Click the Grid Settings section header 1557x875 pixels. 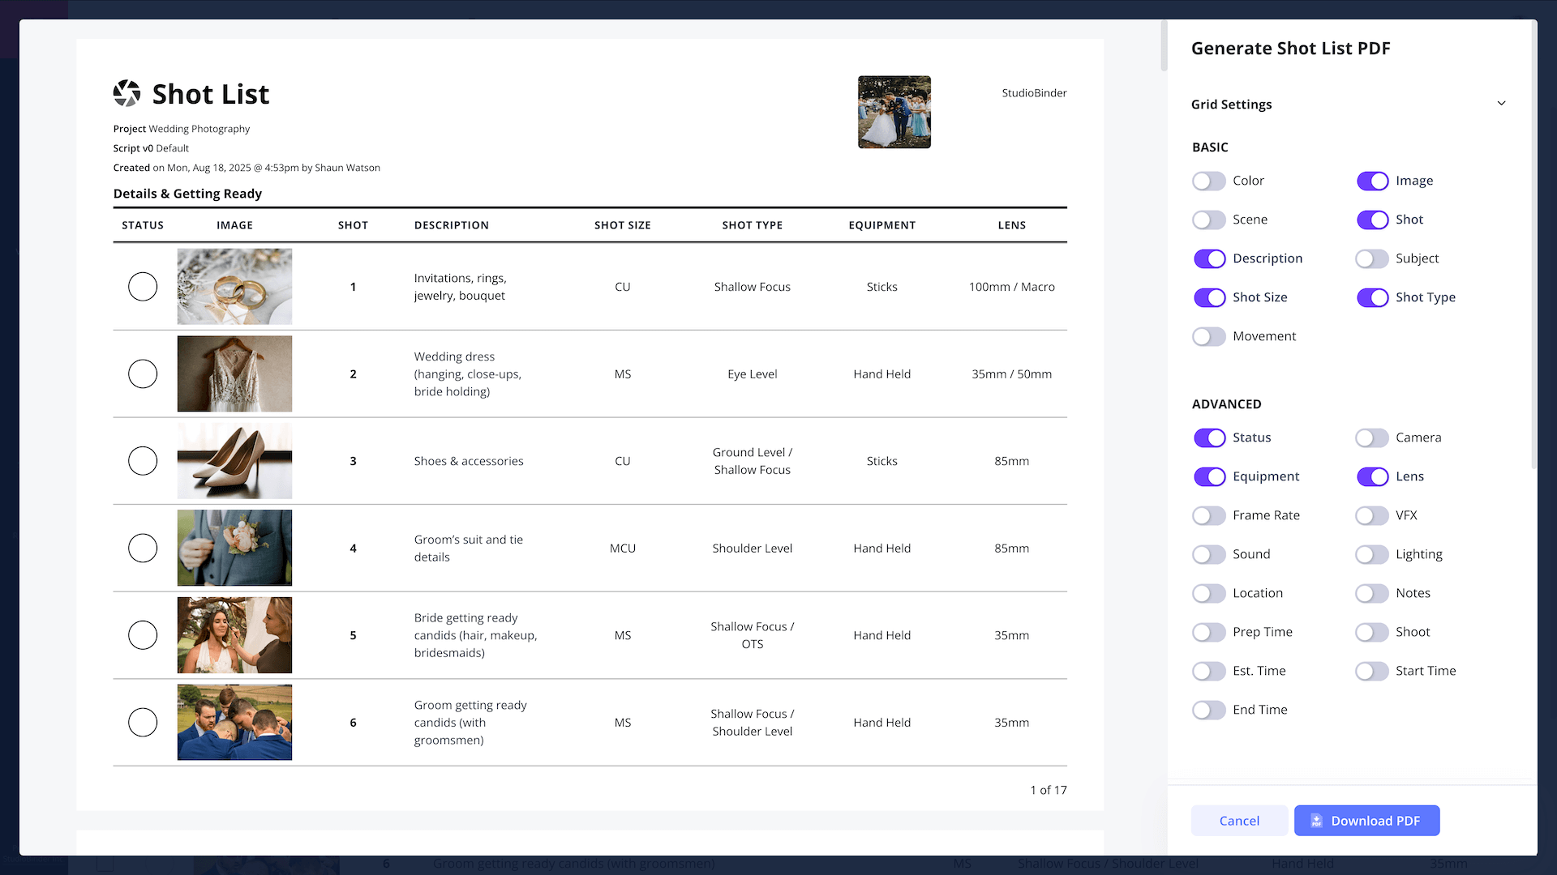pos(1231,105)
